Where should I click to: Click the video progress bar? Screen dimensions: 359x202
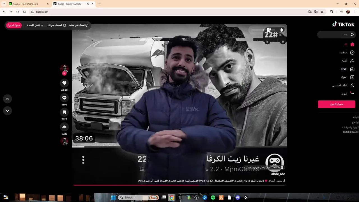click(179, 185)
